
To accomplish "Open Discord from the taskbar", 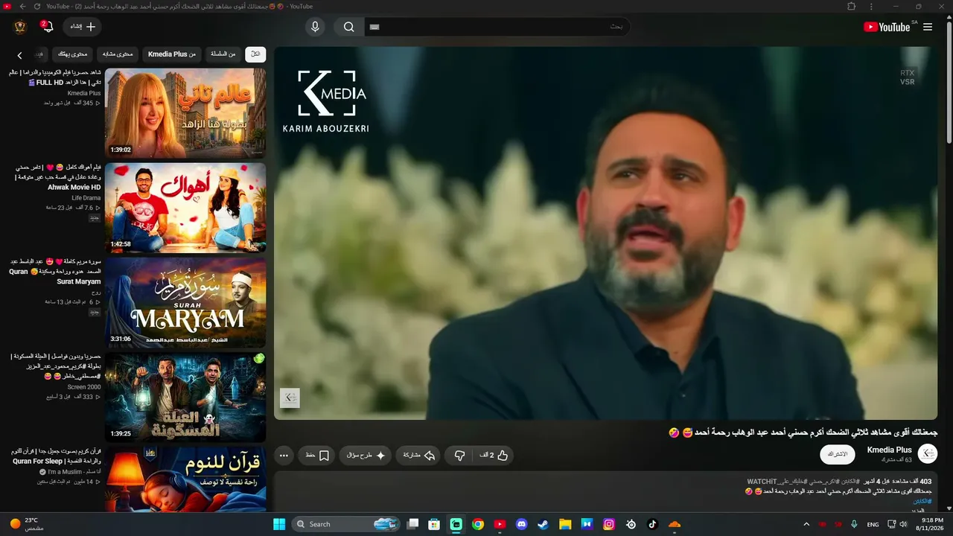I will coord(521,524).
